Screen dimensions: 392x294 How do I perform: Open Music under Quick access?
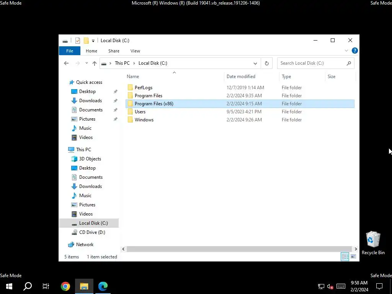point(85,128)
